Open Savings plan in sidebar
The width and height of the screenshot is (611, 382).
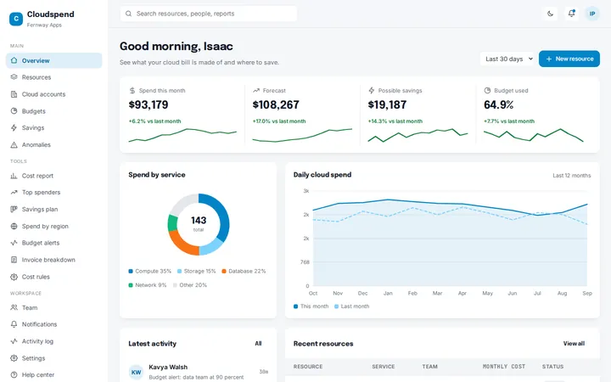(x=53, y=209)
